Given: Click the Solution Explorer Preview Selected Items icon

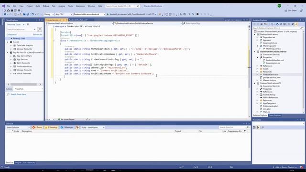Looking at the screenshot, I should point(296,24).
